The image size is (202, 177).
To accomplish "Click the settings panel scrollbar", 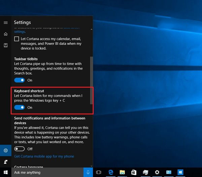I will [91, 81].
